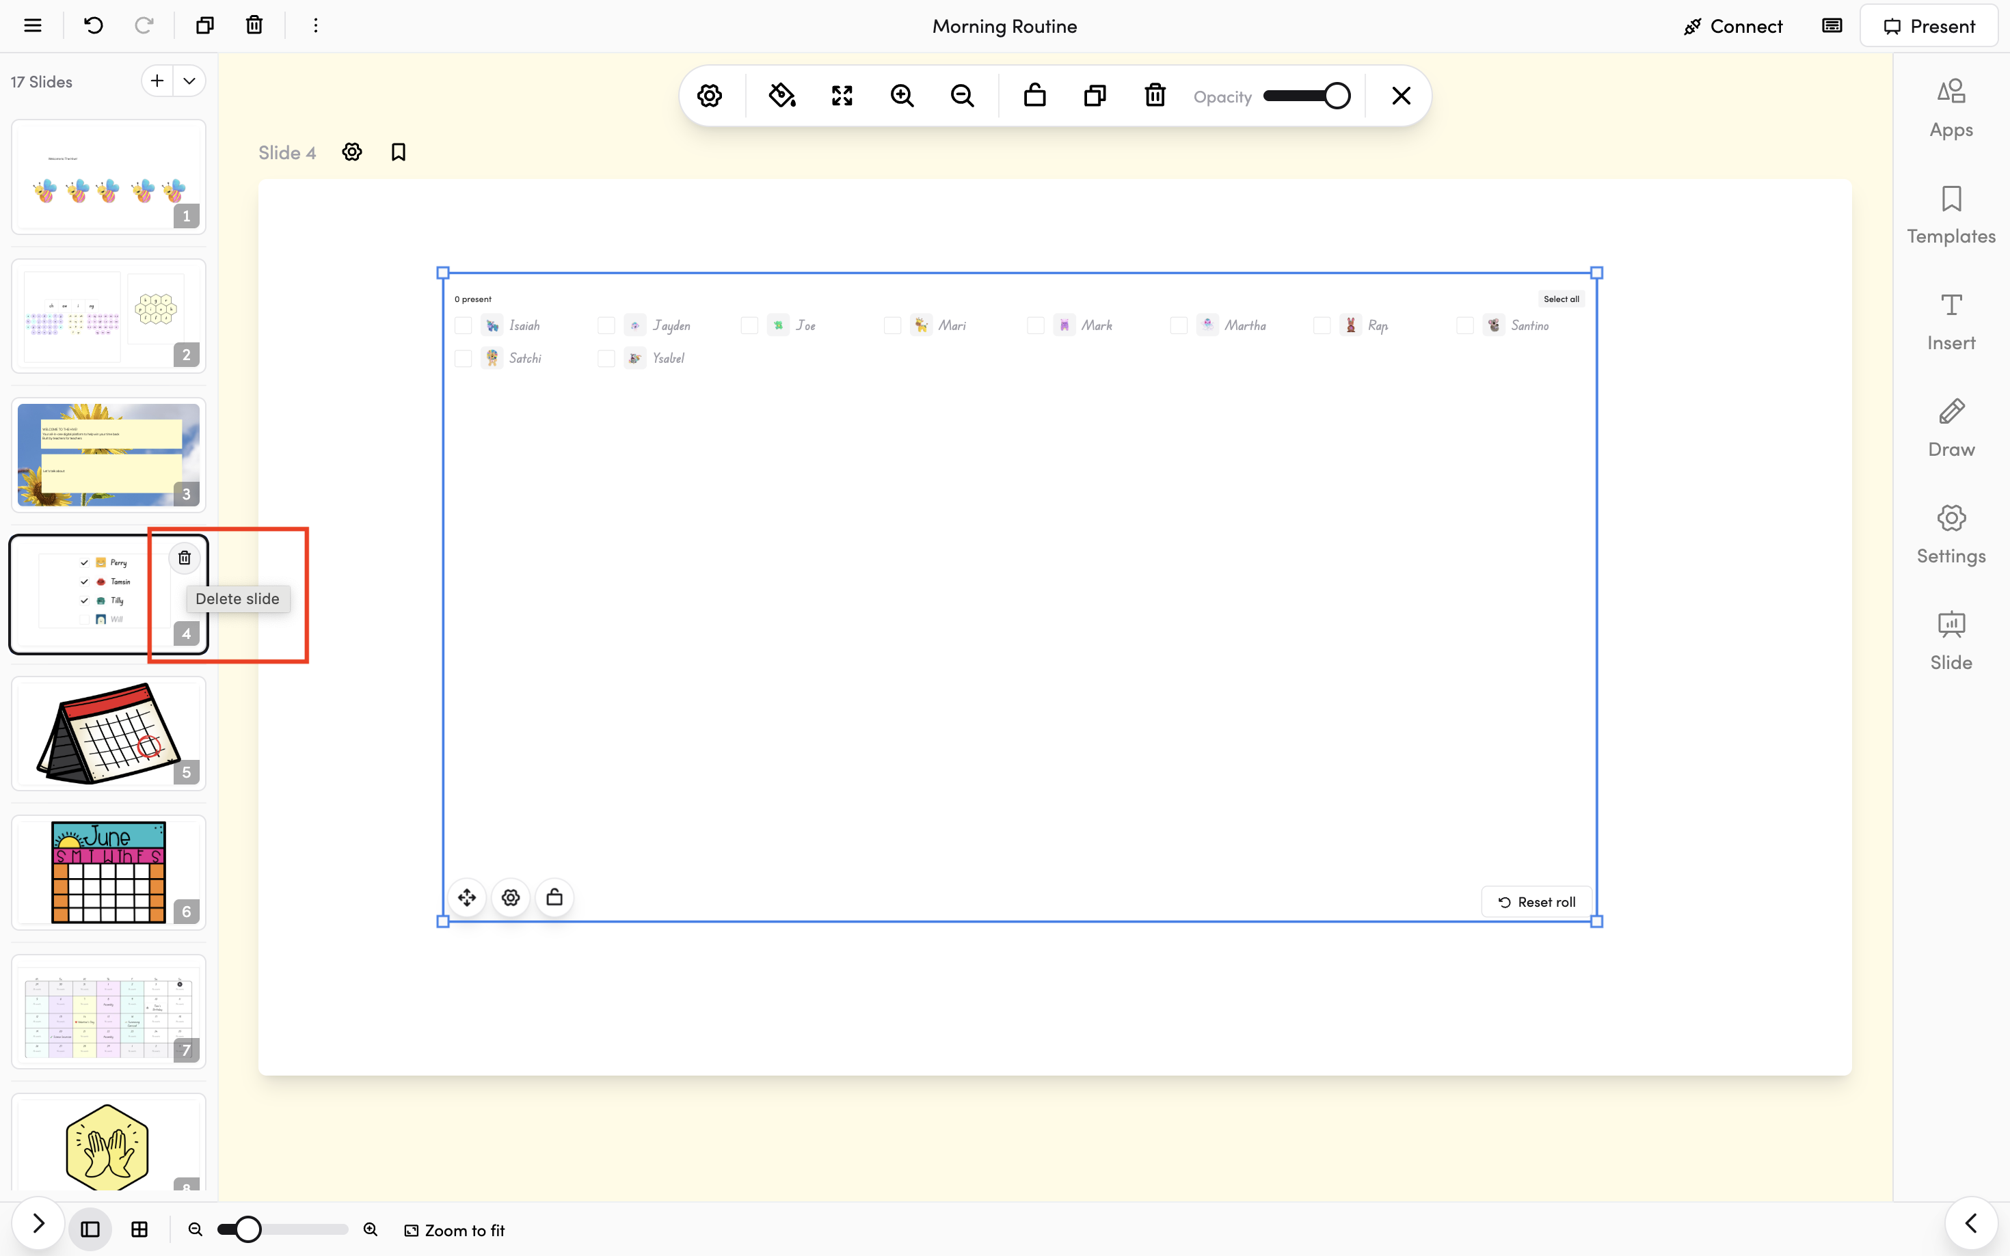Check the box next to Isaiah
The width and height of the screenshot is (2010, 1256).
click(463, 326)
